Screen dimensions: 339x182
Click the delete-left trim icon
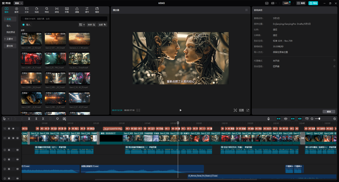coord(36,119)
